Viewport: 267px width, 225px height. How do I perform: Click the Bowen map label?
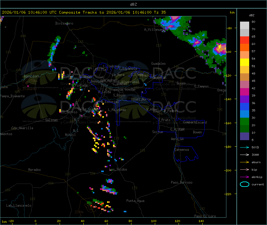click(197, 132)
